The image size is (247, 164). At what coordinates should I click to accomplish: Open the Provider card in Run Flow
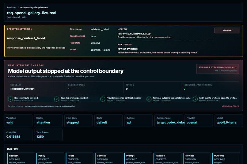pos(197,158)
